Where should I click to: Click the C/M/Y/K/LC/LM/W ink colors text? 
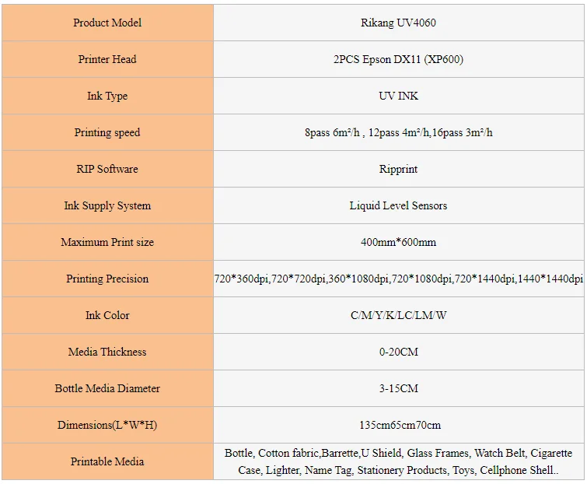point(398,315)
